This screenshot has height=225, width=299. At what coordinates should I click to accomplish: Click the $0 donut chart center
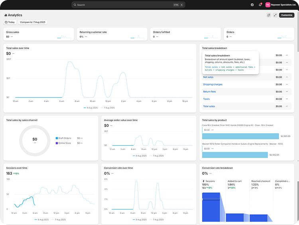click(x=35, y=139)
